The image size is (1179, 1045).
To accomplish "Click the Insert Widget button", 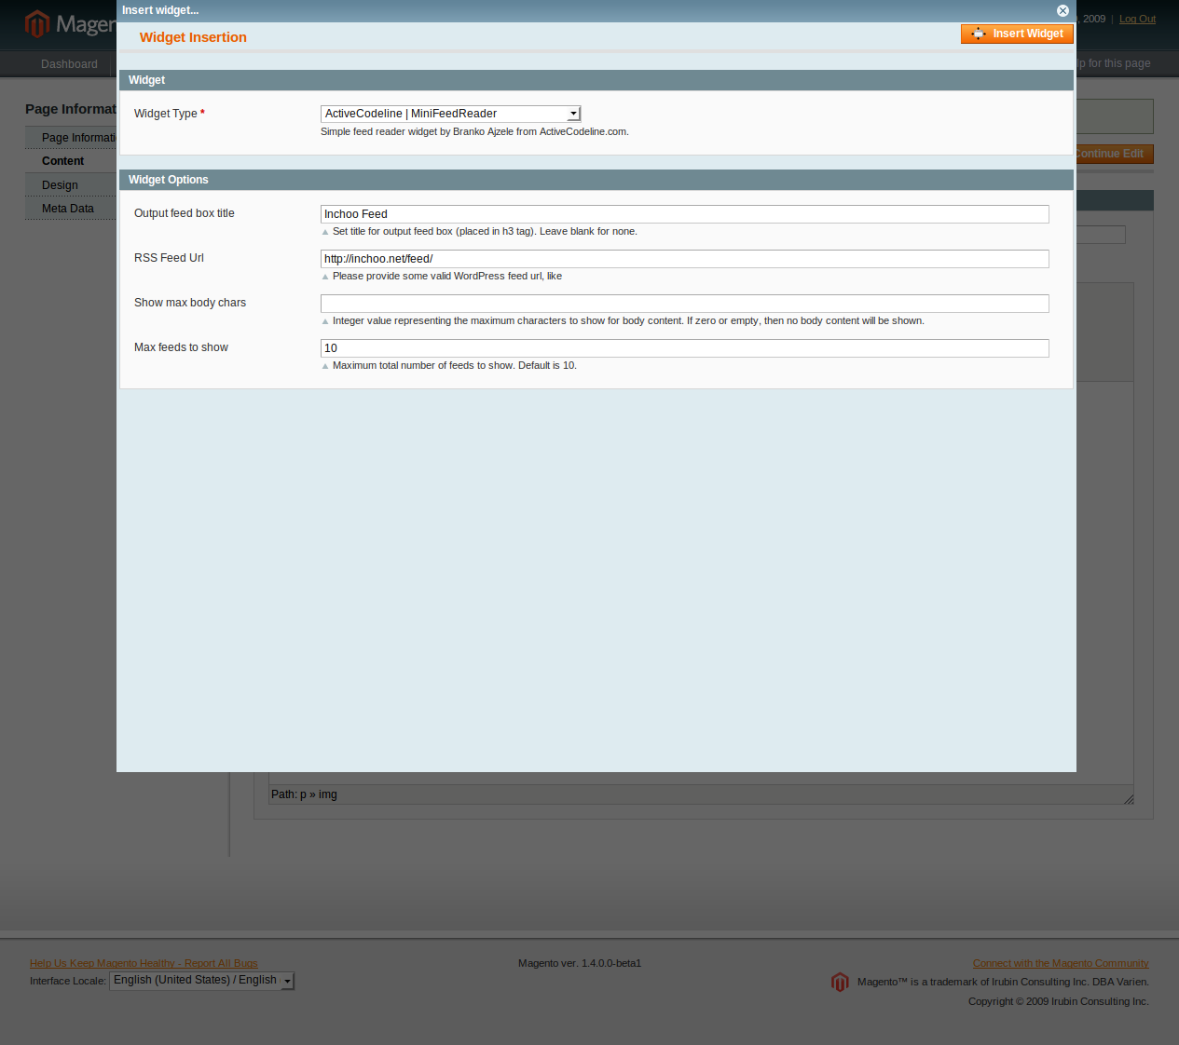I will click(x=1017, y=34).
